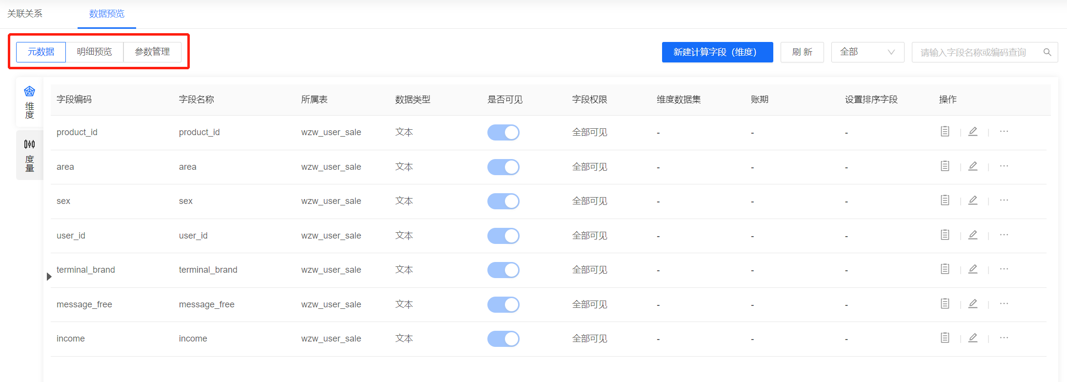The height and width of the screenshot is (382, 1067).
Task: Edit the area field with pencil icon
Action: pyautogui.click(x=973, y=166)
